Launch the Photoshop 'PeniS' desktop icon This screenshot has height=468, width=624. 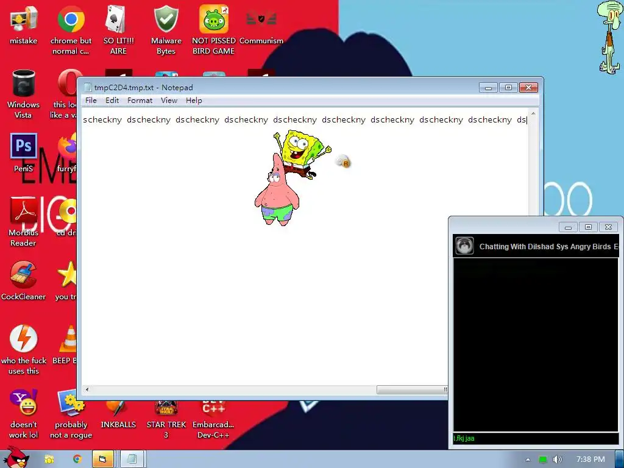[x=24, y=153]
